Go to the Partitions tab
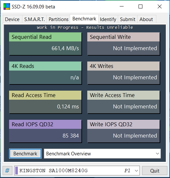Viewport: 170px width, 178px height. [x=58, y=19]
